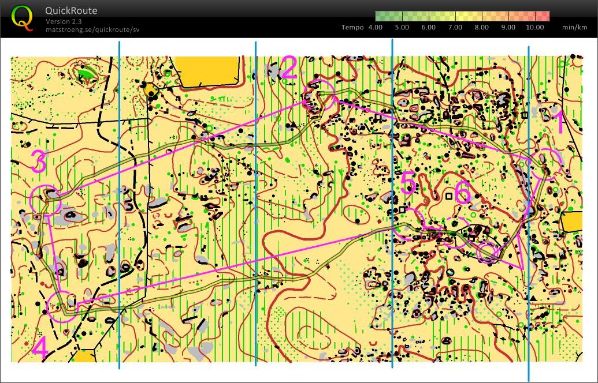Select the control circle beside number 1
The height and width of the screenshot is (383, 598).
547,163
